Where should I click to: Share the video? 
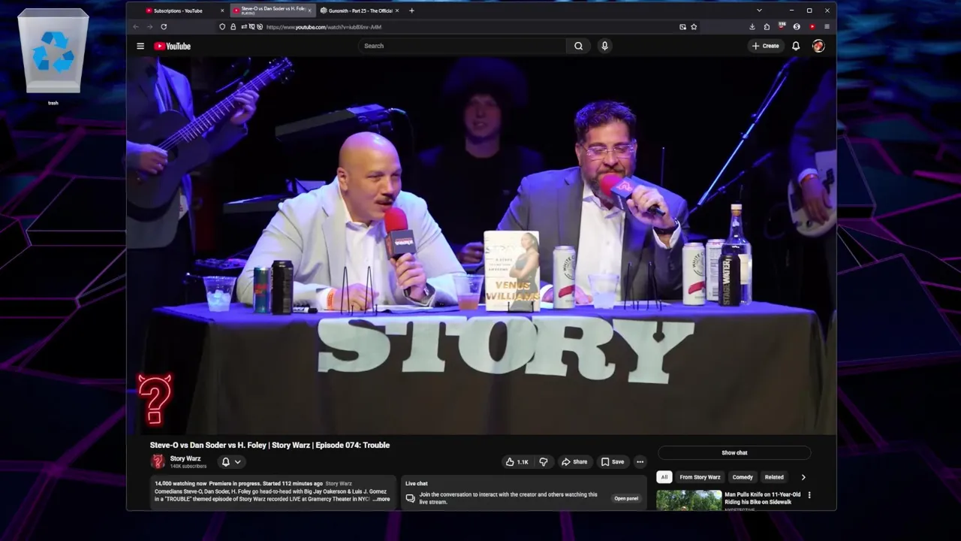[574, 462]
